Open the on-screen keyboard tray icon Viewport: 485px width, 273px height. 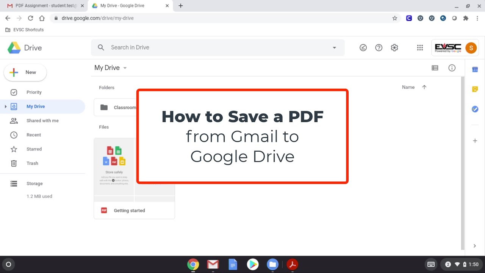tap(431, 264)
